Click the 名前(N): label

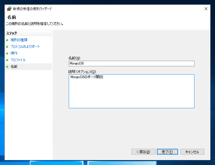[75, 58]
